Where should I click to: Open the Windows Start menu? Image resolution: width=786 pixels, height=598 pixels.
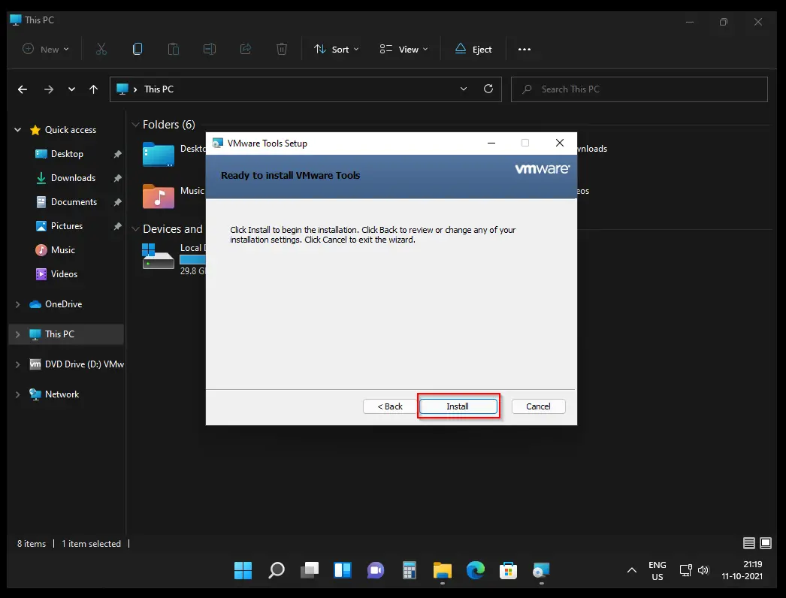pos(243,570)
